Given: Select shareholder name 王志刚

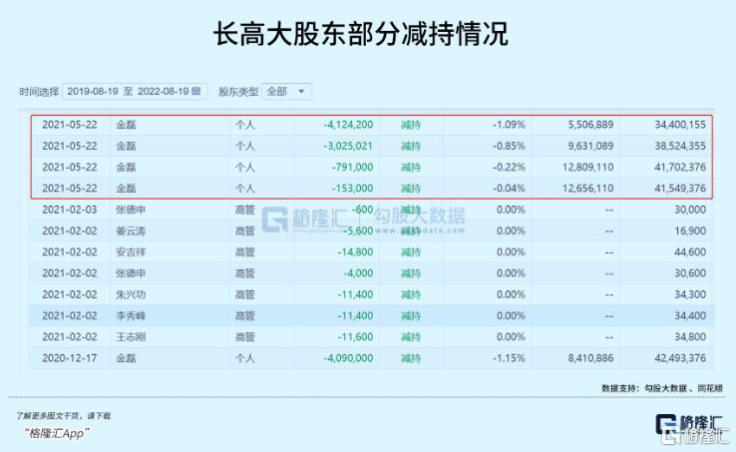Looking at the screenshot, I should (131, 337).
